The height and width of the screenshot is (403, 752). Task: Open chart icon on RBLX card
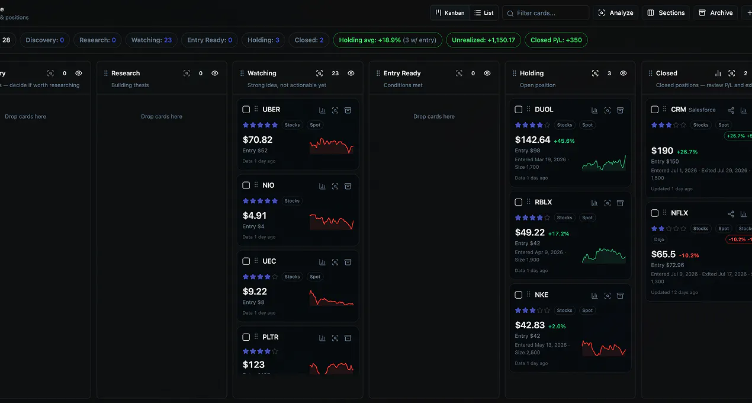coord(594,203)
